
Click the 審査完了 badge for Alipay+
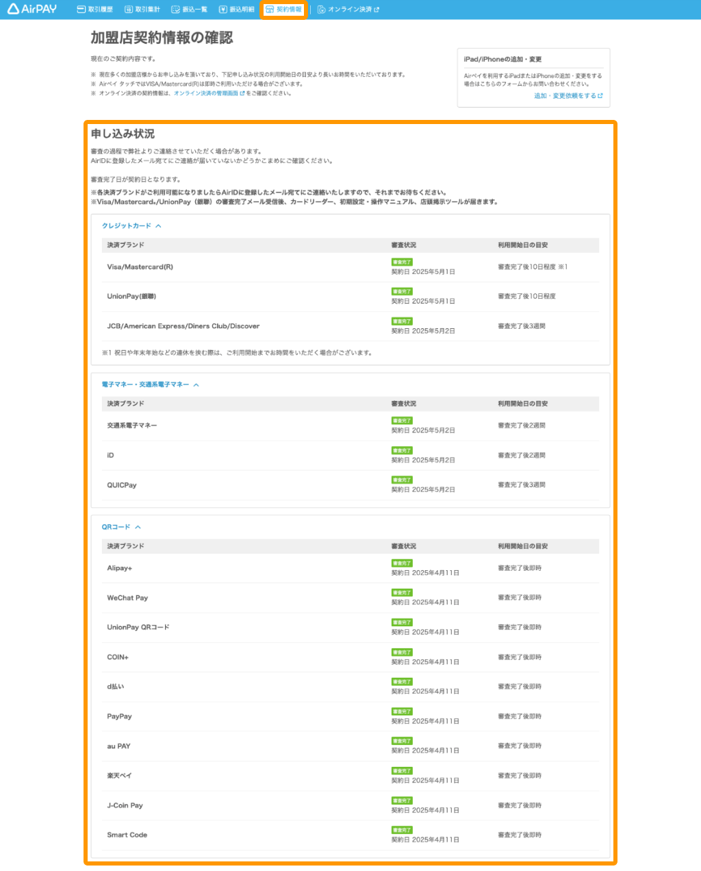(402, 563)
